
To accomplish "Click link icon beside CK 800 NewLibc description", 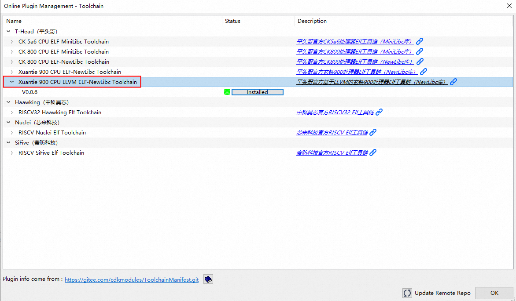I will point(420,62).
